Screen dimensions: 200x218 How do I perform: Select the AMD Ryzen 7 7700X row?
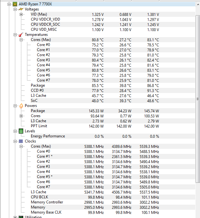point(107,4)
